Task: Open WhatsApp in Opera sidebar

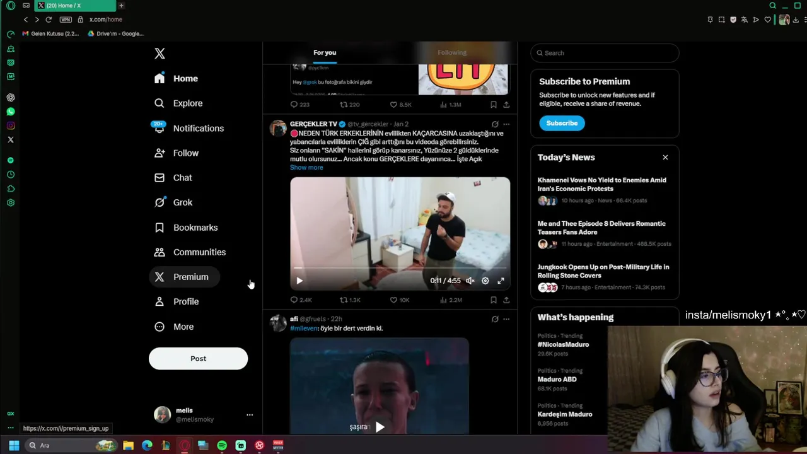Action: pos(11,112)
